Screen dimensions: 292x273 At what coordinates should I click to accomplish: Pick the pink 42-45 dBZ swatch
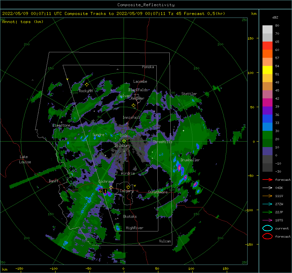click(x=267, y=94)
